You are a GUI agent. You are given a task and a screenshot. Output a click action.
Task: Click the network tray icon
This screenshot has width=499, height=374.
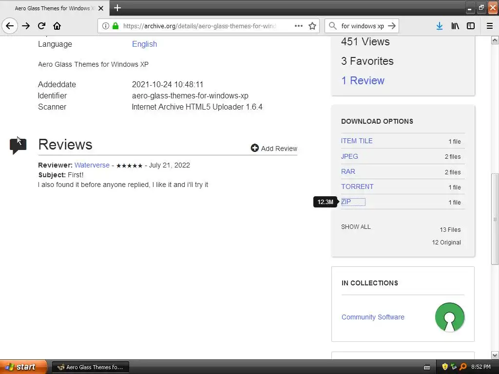[454, 367]
